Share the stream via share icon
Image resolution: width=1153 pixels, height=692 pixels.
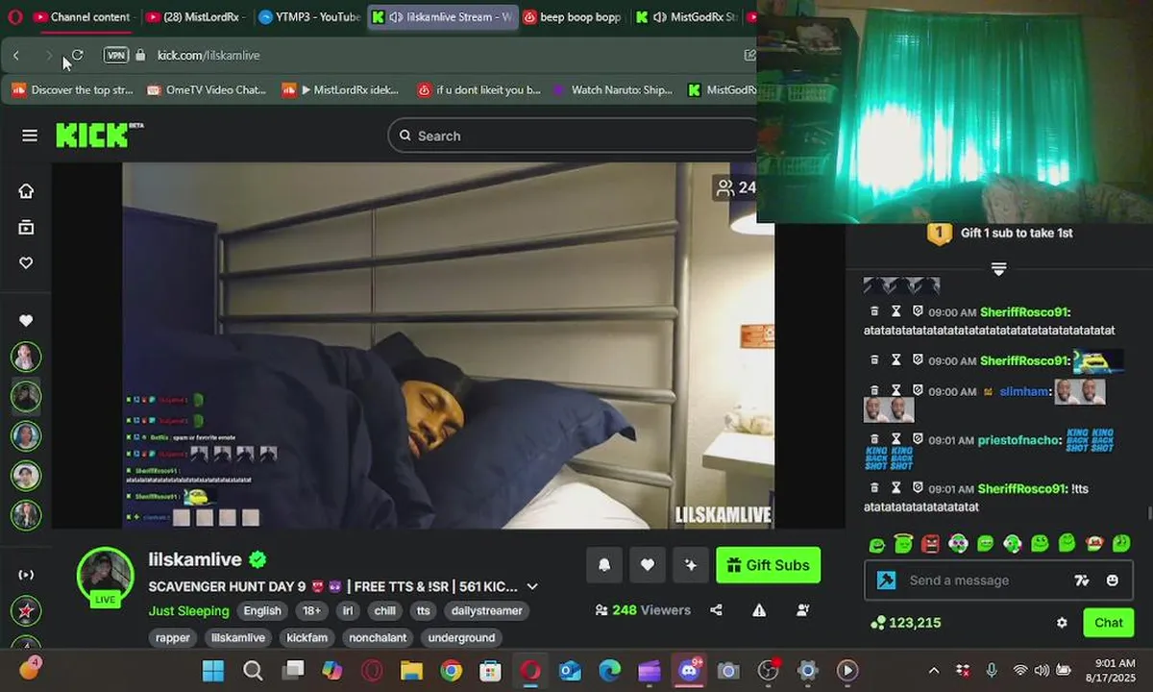[x=716, y=610]
